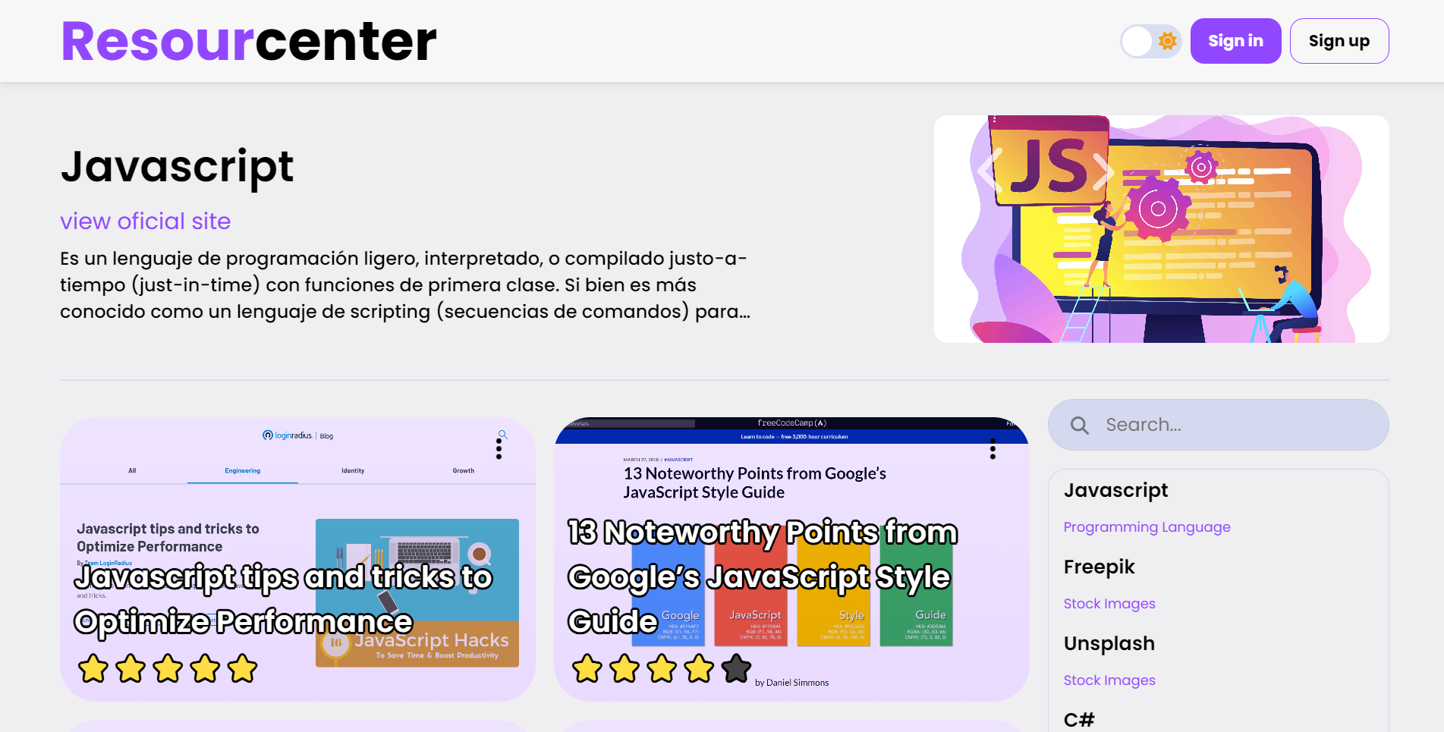This screenshot has height=732, width=1444.
Task: Rate Google Style Guide card four stars
Action: coord(699,668)
